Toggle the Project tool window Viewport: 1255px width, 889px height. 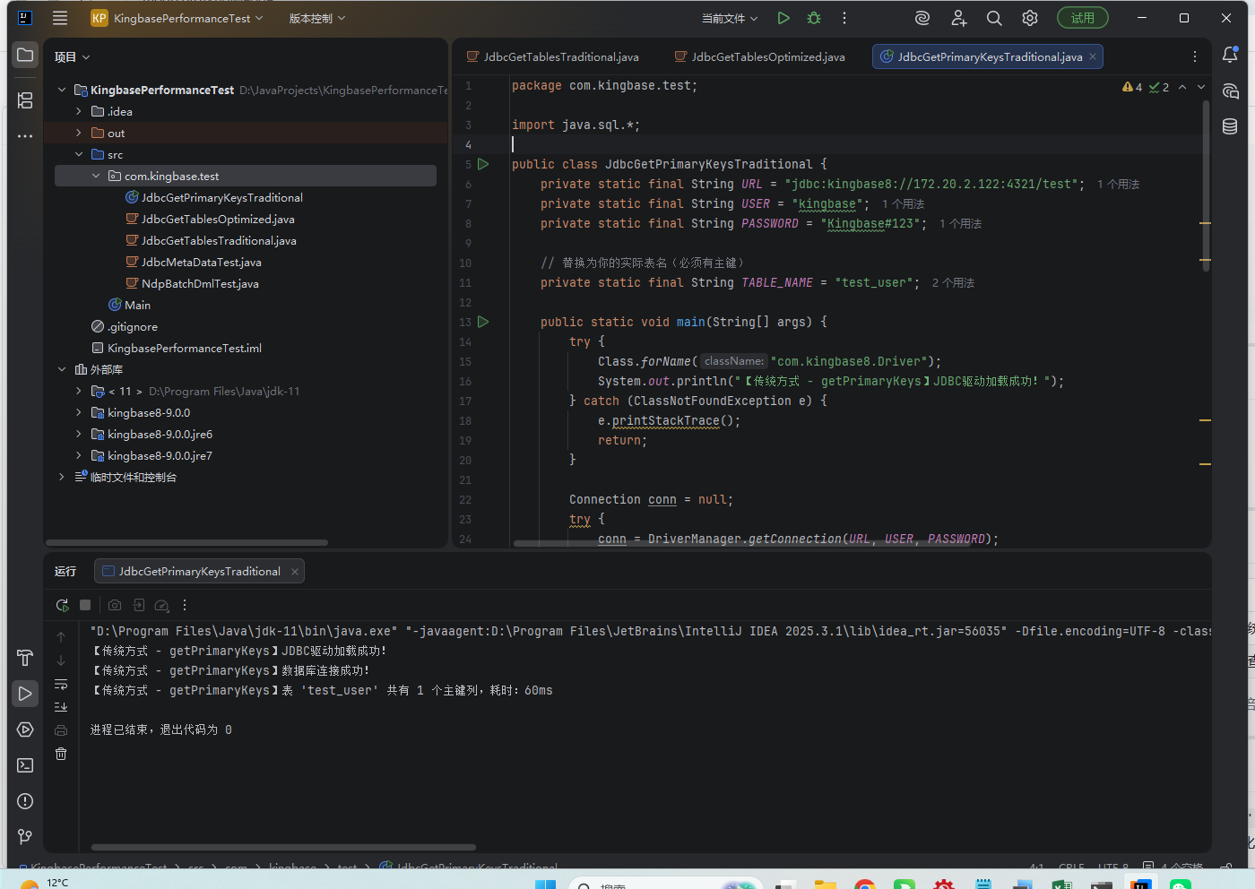(x=25, y=56)
